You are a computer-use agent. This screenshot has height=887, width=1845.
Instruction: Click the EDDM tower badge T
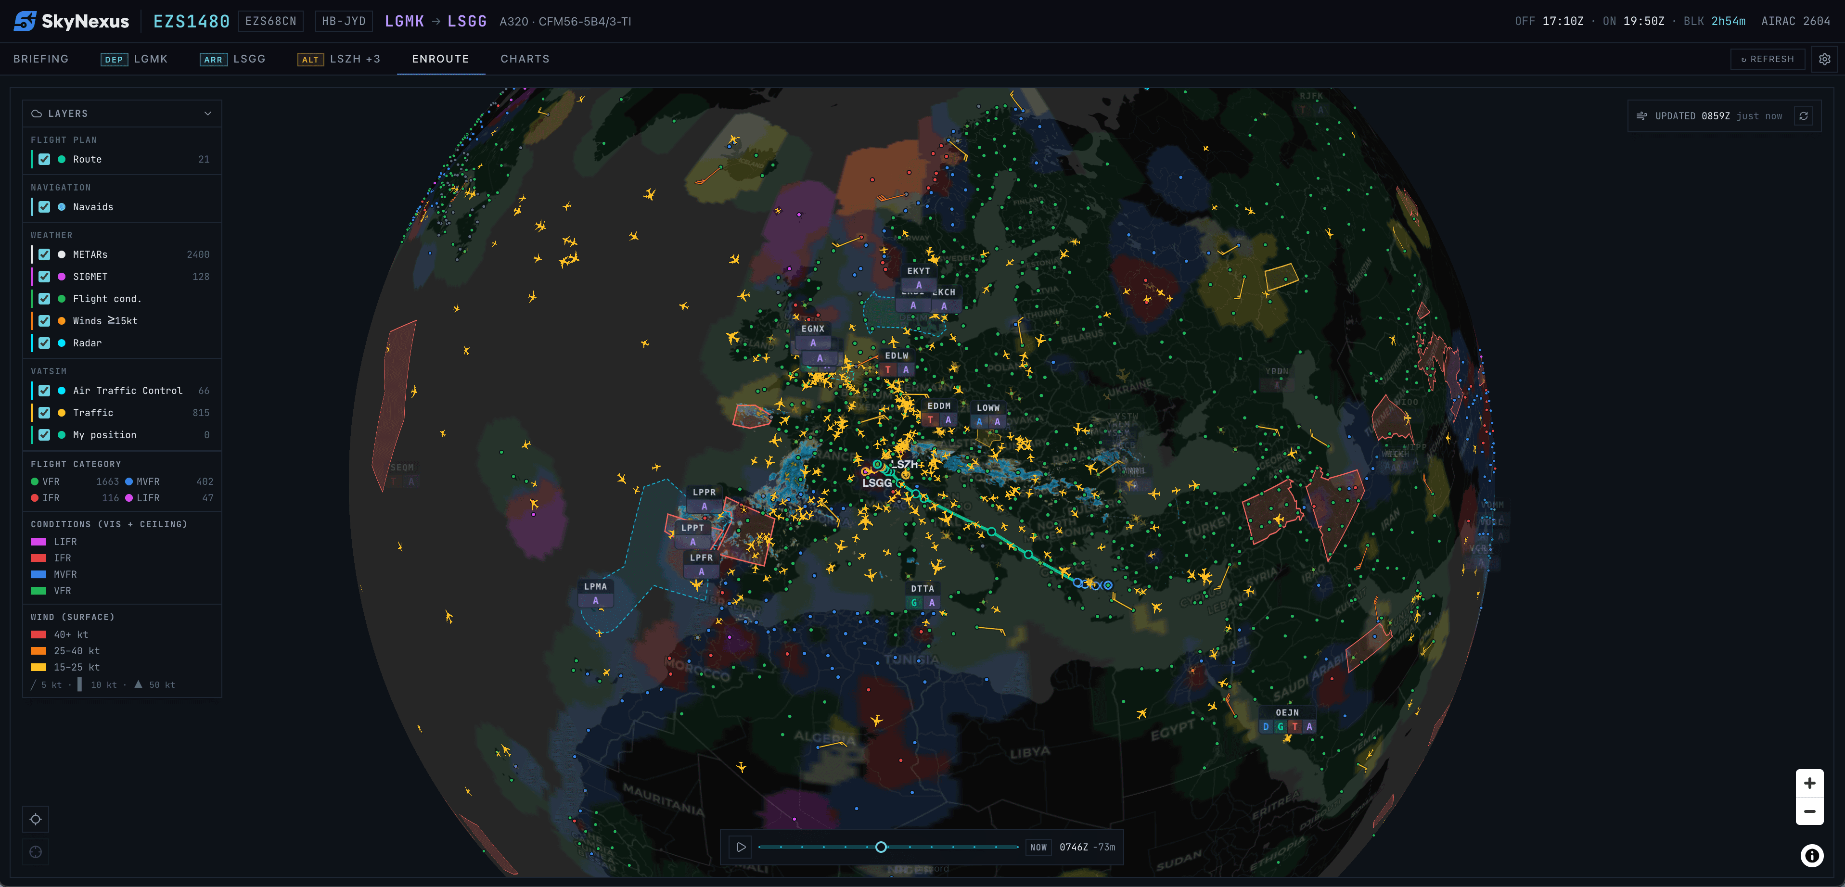930,420
